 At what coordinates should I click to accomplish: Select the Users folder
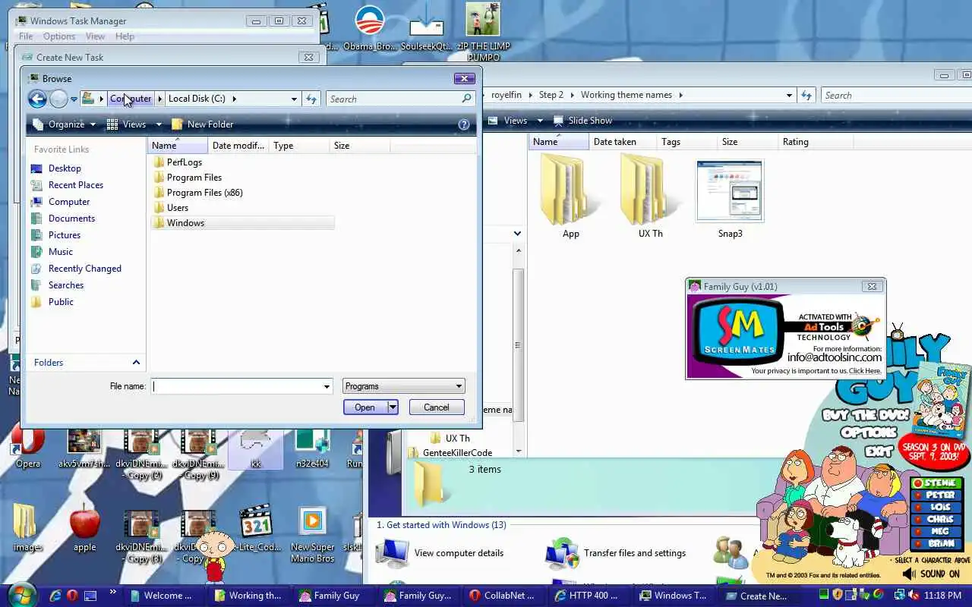point(177,208)
